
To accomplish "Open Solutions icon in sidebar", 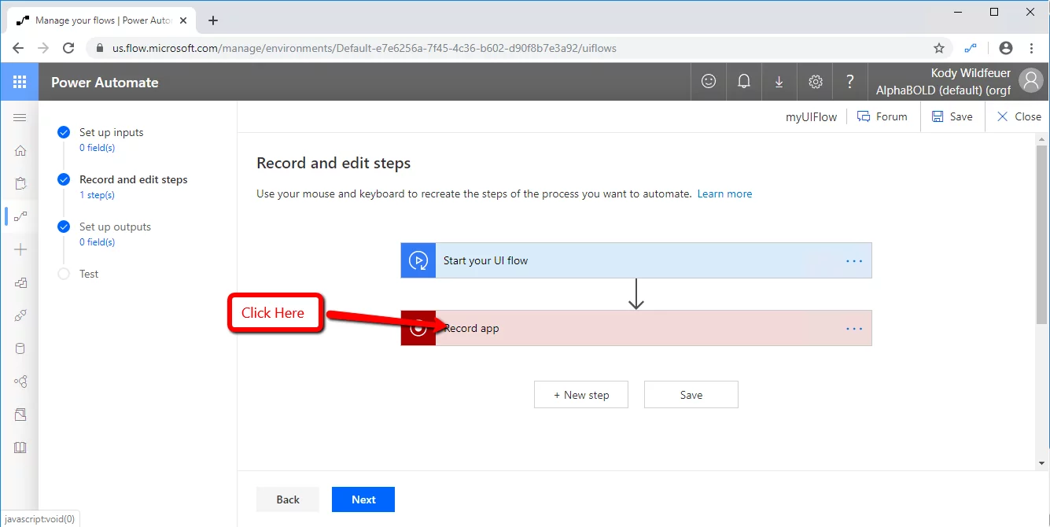I will 20,415.
